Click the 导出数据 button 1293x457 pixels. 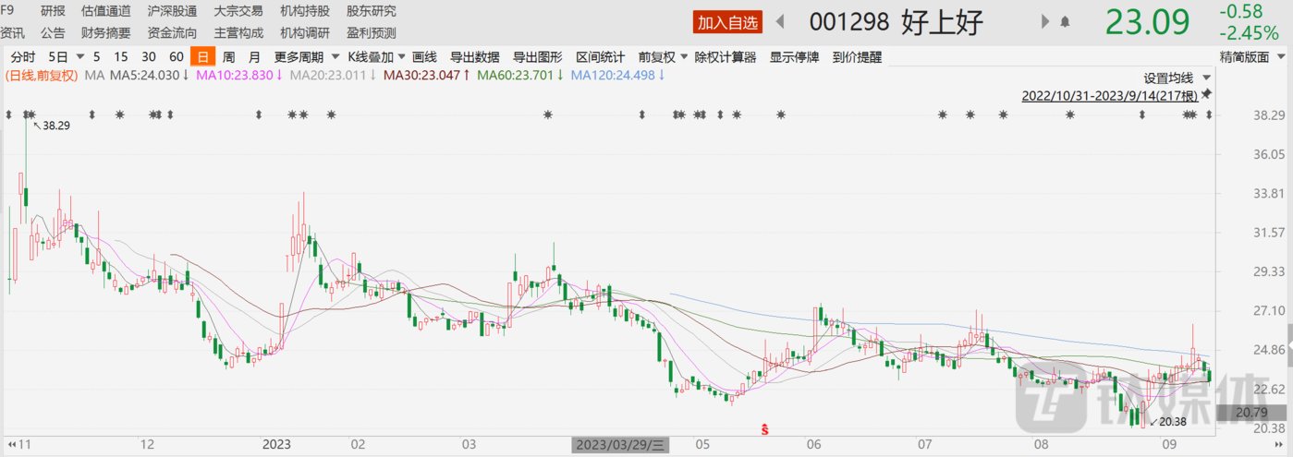[x=476, y=56]
